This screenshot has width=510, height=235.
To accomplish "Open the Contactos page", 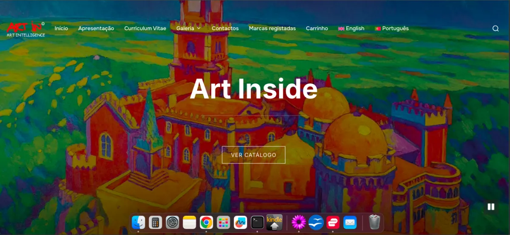I will [225, 28].
